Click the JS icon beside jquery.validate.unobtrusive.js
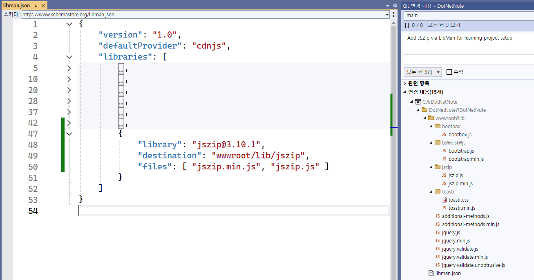Image resolution: width=534 pixels, height=280 pixels. pyautogui.click(x=437, y=265)
